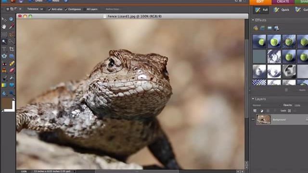Select the Lasso tool

click(12, 34)
